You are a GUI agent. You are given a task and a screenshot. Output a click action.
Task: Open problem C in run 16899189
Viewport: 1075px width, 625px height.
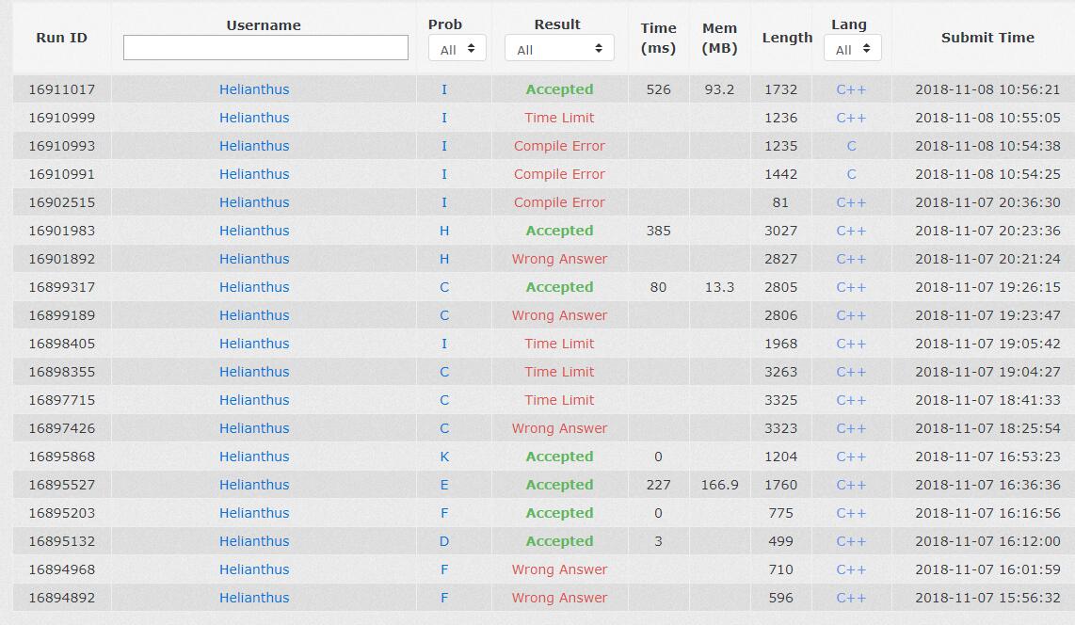[x=444, y=315]
